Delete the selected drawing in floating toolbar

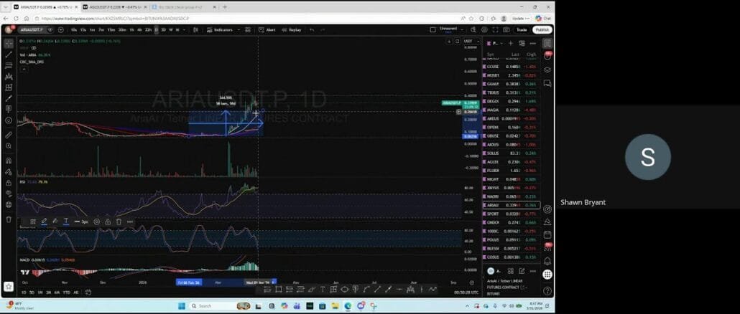(x=119, y=222)
